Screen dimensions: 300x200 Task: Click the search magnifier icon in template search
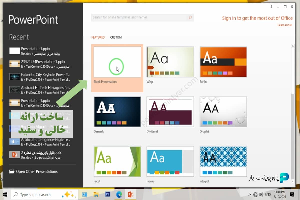point(190,17)
